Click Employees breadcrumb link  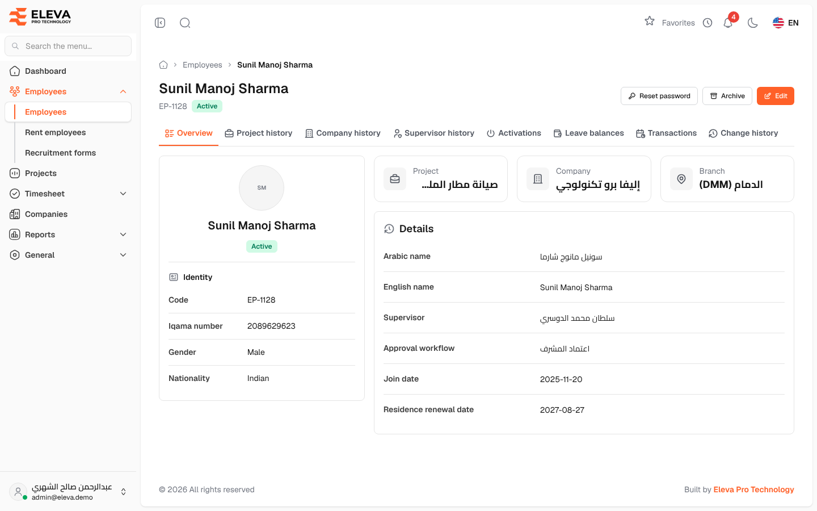coord(203,65)
